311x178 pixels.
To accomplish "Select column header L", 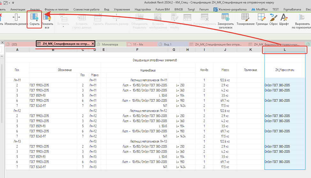I will [x=285, y=50].
